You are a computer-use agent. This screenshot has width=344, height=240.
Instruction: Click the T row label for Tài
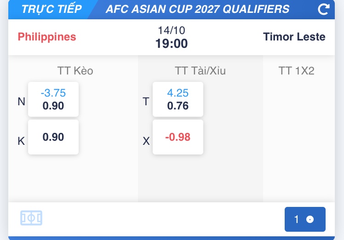click(146, 102)
